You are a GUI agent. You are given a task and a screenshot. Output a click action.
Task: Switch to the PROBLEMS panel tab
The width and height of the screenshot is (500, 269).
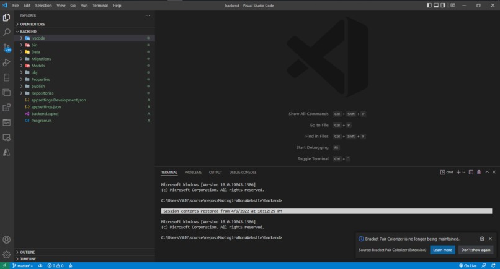(193, 173)
